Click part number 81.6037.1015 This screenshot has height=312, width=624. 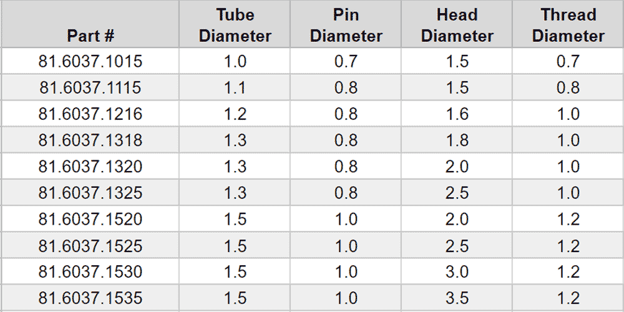click(90, 61)
